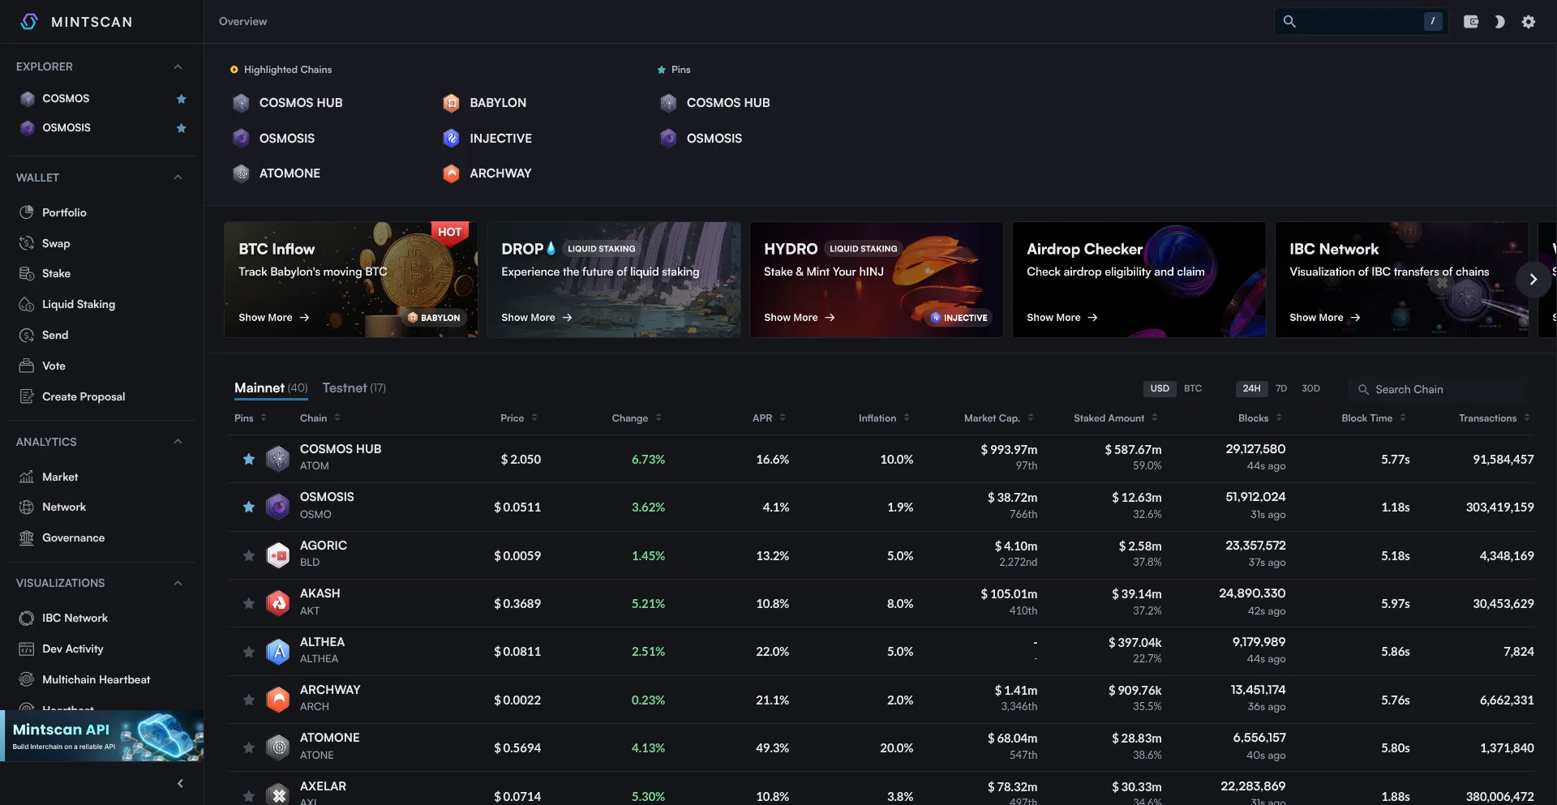Click Akash chain logo in table
This screenshot has width=1557, height=805.
coord(278,603)
